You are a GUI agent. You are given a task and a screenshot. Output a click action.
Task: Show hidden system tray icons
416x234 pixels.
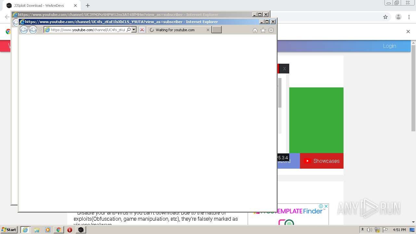click(362, 230)
